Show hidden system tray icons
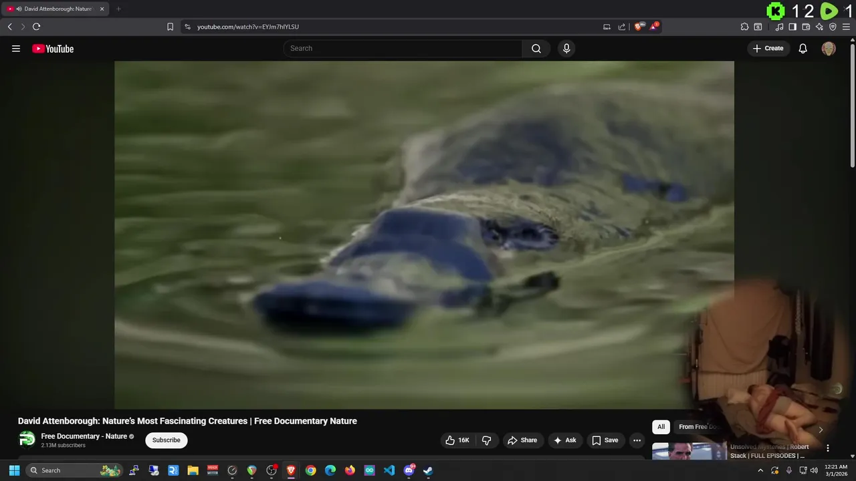Viewport: 856px width, 481px height. pyautogui.click(x=760, y=470)
